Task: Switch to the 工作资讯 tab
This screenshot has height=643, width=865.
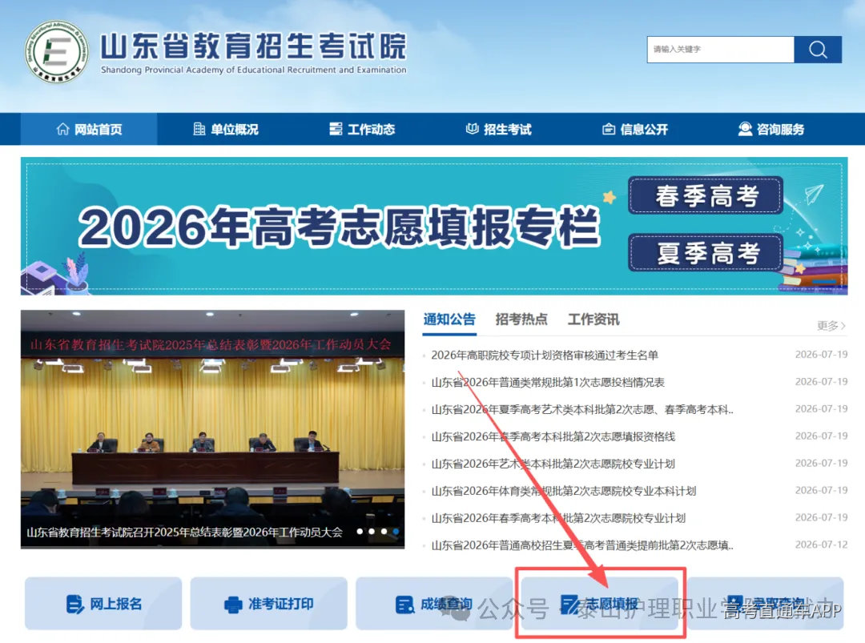Action: [x=593, y=319]
